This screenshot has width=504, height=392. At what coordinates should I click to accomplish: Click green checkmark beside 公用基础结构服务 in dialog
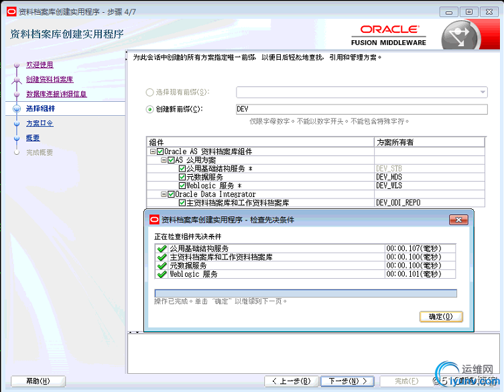162,249
